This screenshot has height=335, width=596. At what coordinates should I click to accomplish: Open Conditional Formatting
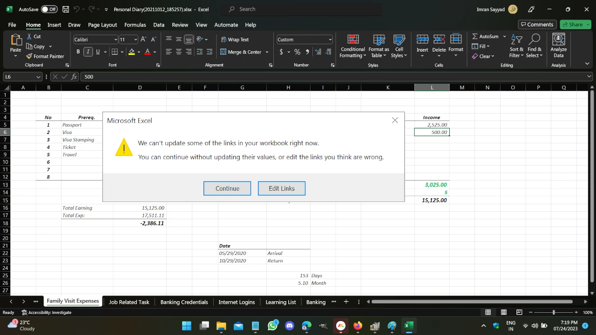coord(353,46)
